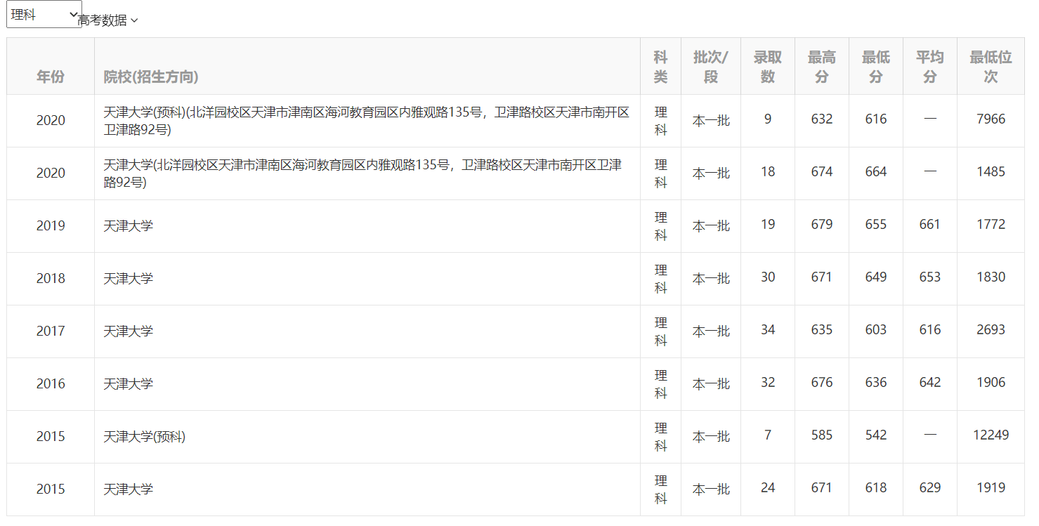
Task: Click the 2017 row average score 616
Action: (930, 329)
